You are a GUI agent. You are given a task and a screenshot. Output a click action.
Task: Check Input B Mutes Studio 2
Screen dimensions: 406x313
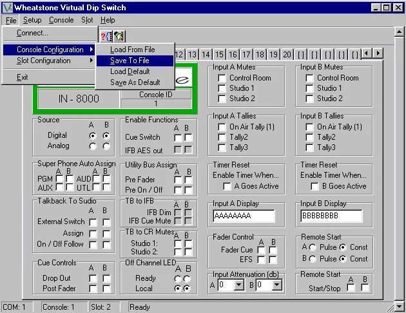pos(309,99)
